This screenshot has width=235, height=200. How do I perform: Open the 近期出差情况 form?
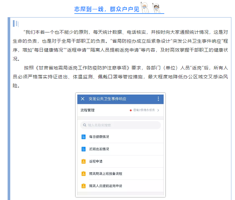coord(99,149)
